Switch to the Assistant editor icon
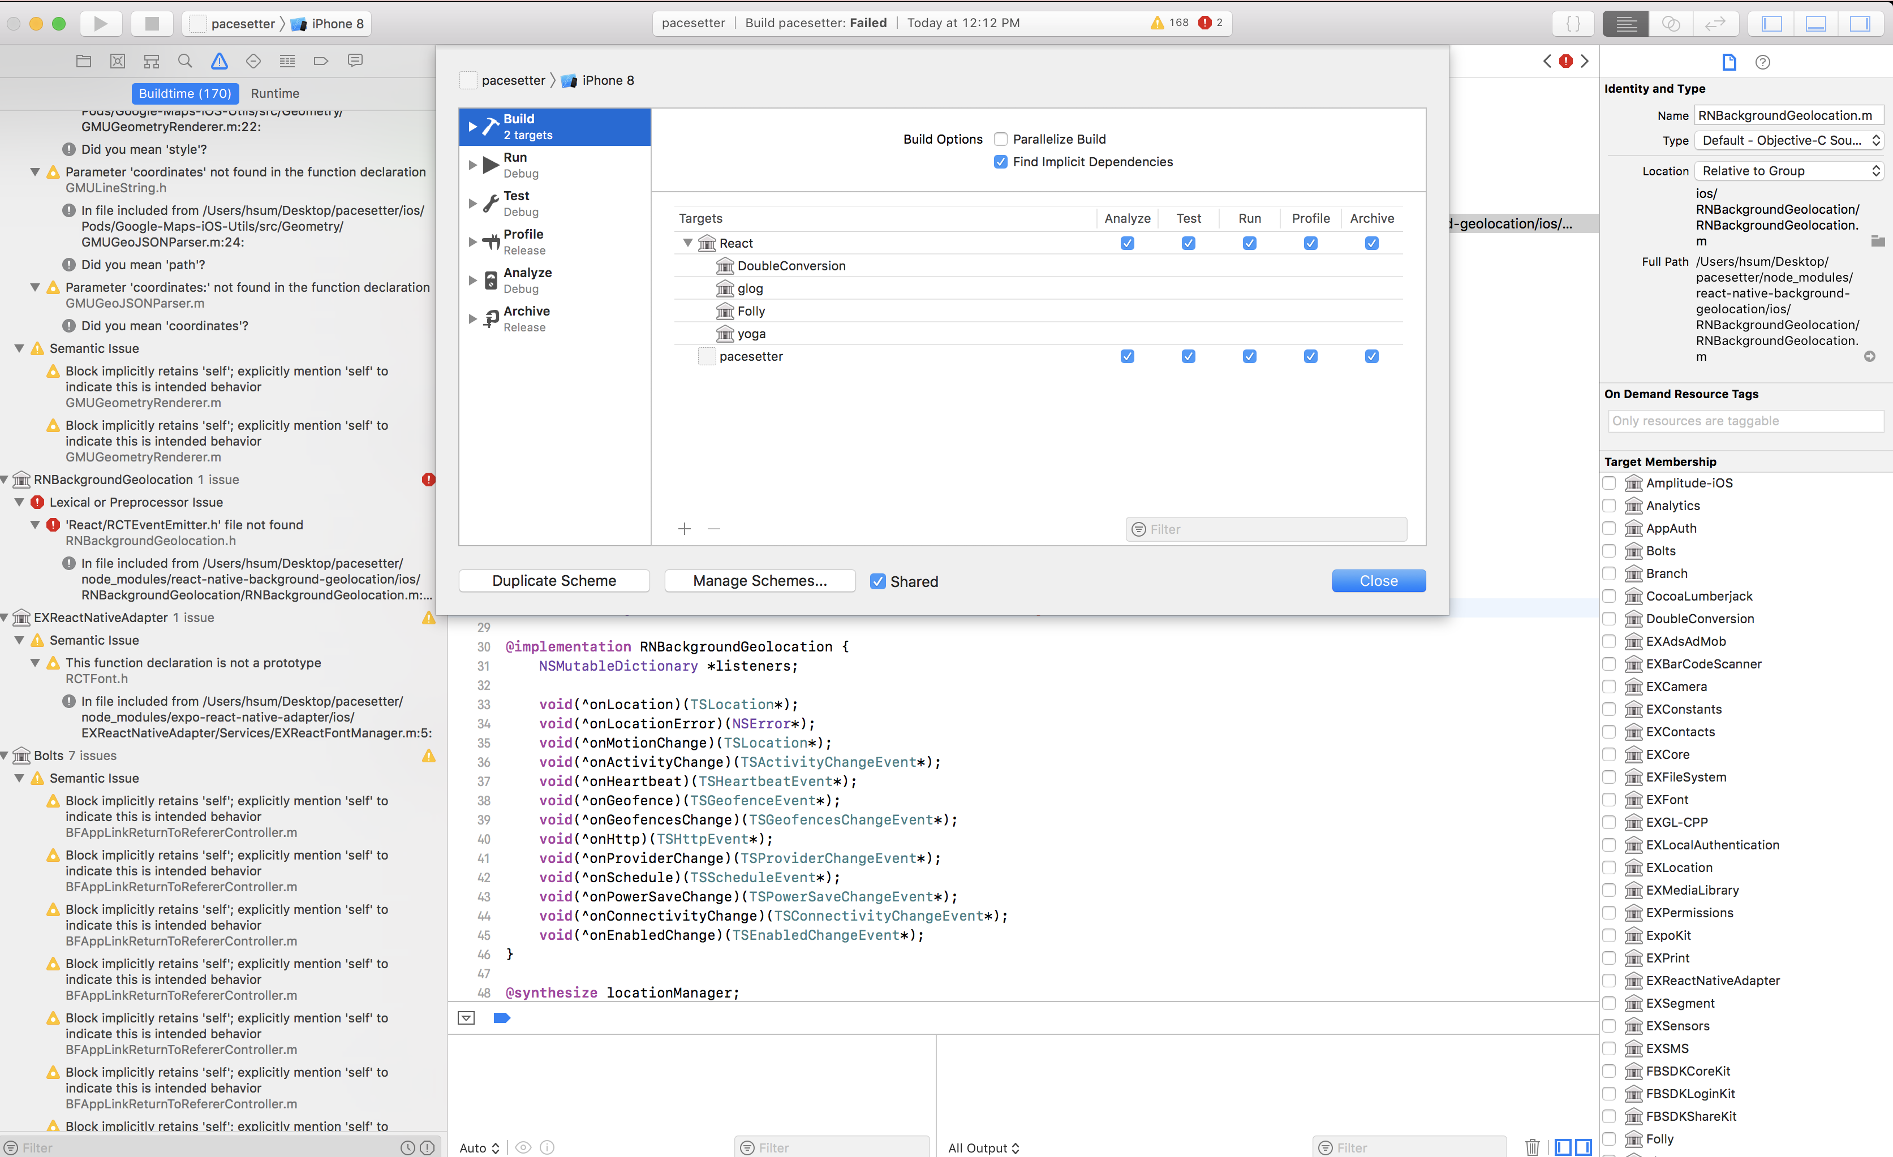1893x1157 pixels. click(1671, 23)
